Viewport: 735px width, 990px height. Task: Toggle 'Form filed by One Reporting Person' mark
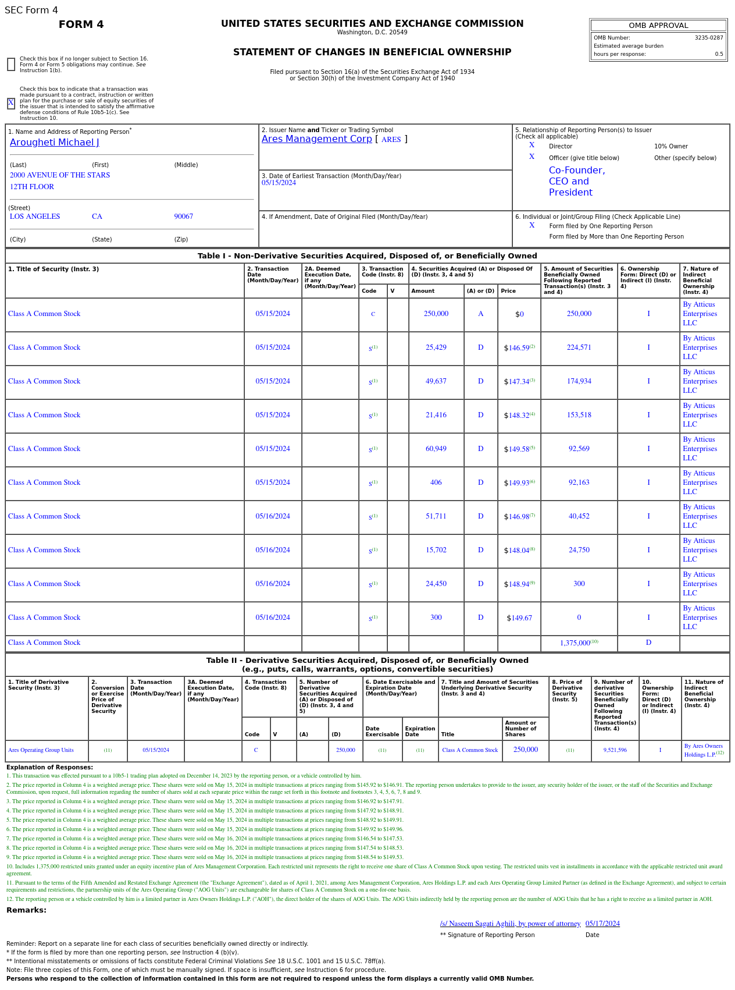click(531, 226)
